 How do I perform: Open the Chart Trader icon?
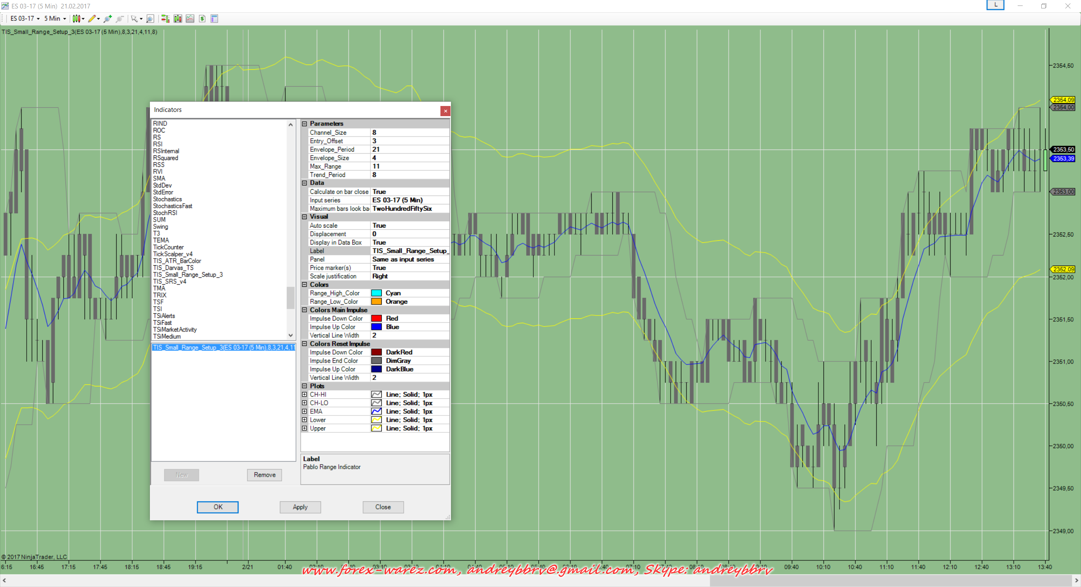tap(165, 19)
